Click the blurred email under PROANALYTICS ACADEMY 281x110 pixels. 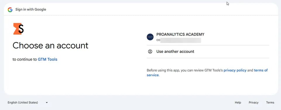tap(179, 40)
